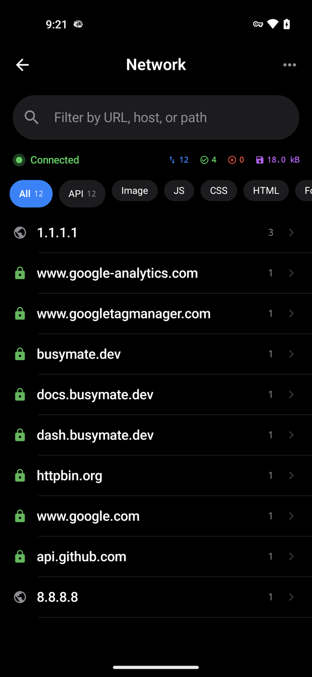Viewport: 312px width, 677px height.
Task: Tap the Wi-Fi icon in status bar
Action: click(273, 24)
